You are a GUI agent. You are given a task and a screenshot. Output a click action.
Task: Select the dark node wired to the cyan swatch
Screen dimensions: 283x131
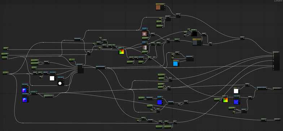coord(190,58)
